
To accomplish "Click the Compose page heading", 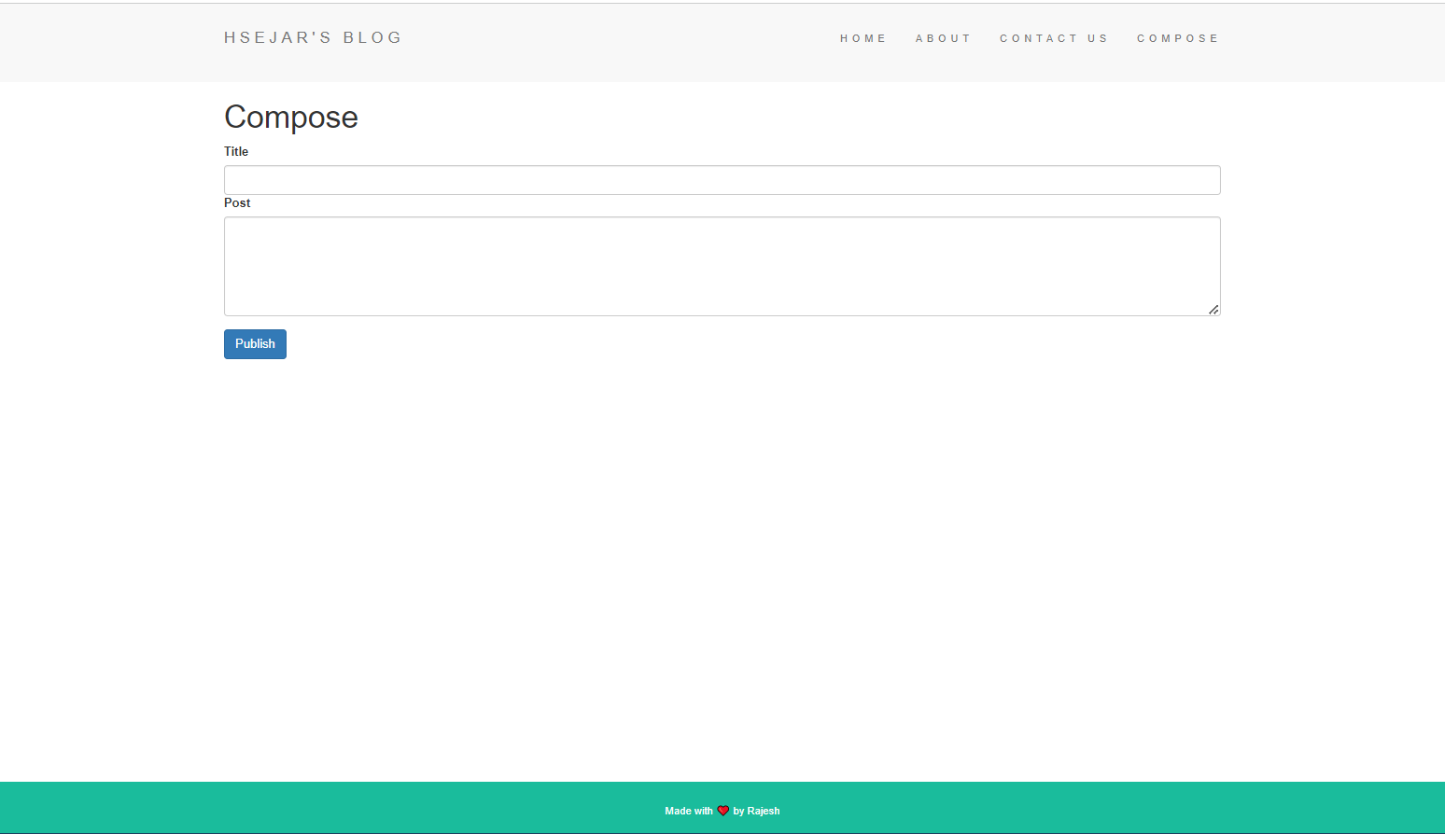I will click(x=291, y=117).
